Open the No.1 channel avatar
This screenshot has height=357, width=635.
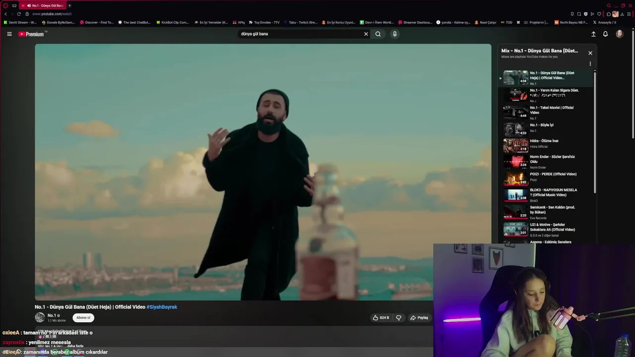(x=40, y=318)
